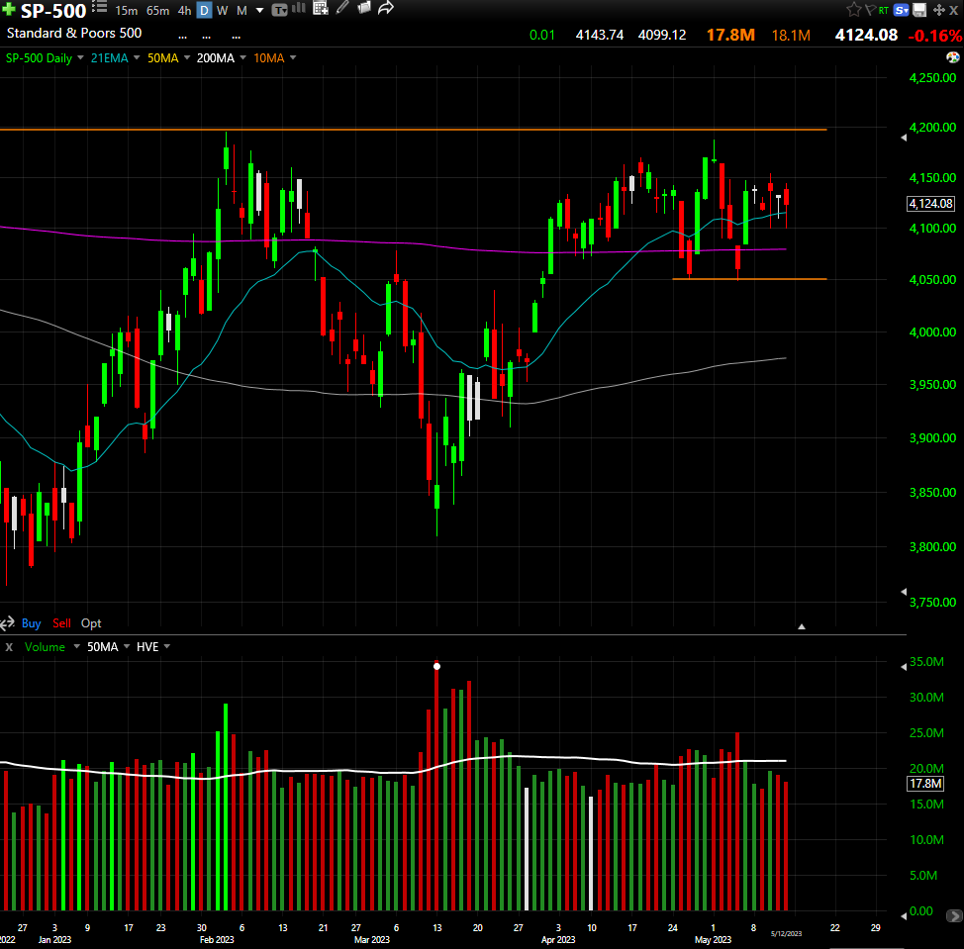Expand the 10MA indicator dropdown

point(293,57)
